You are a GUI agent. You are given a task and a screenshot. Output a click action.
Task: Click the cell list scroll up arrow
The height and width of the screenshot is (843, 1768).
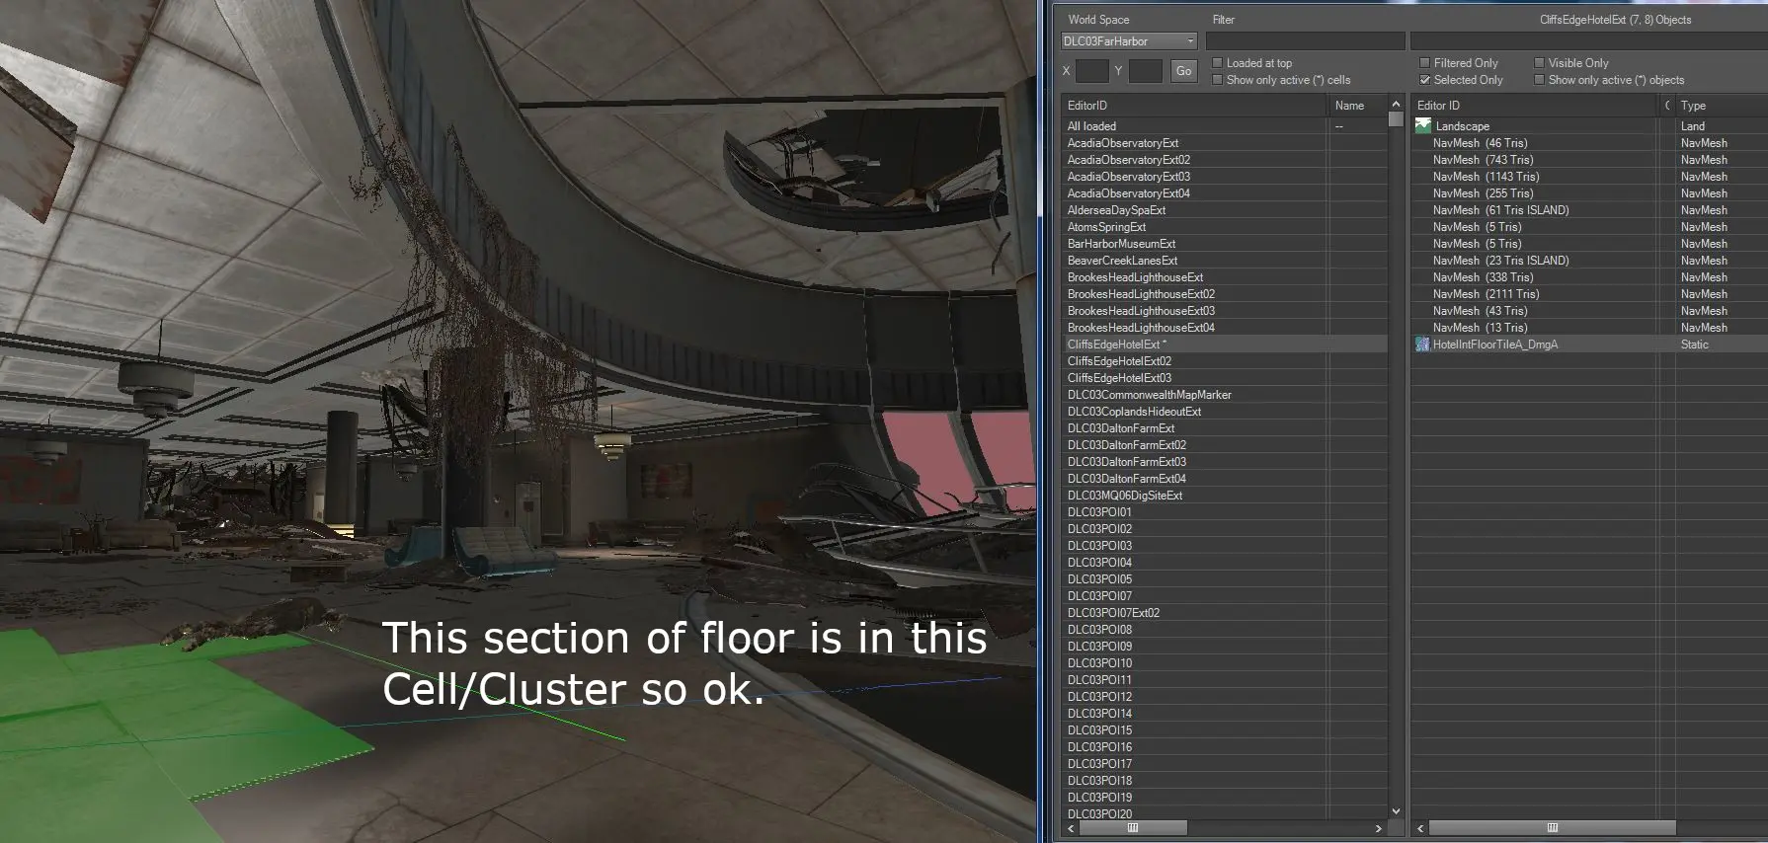click(1396, 104)
